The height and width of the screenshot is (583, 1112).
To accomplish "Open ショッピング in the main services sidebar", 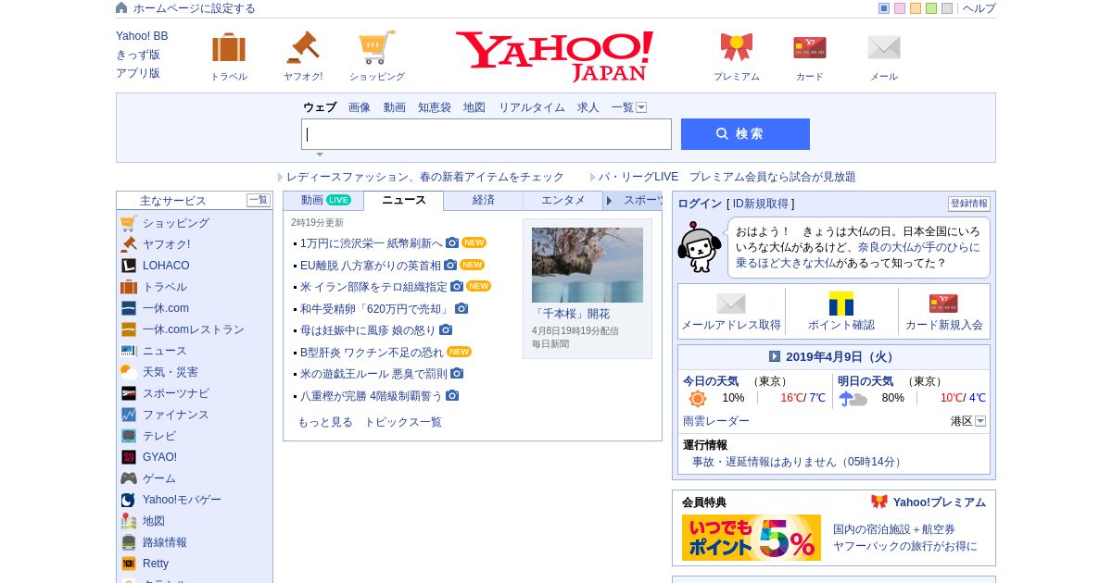I will pyautogui.click(x=176, y=223).
